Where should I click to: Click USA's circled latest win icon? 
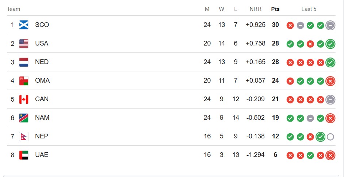(330, 44)
